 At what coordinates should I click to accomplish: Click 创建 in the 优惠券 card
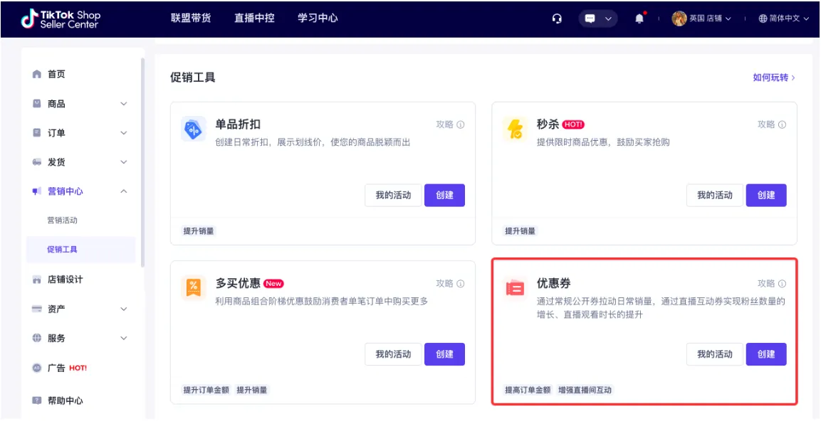pyautogui.click(x=766, y=354)
